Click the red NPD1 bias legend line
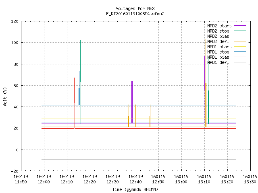 tap(240, 57)
